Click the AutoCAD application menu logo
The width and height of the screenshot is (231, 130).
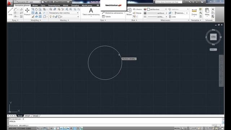[10, 3]
